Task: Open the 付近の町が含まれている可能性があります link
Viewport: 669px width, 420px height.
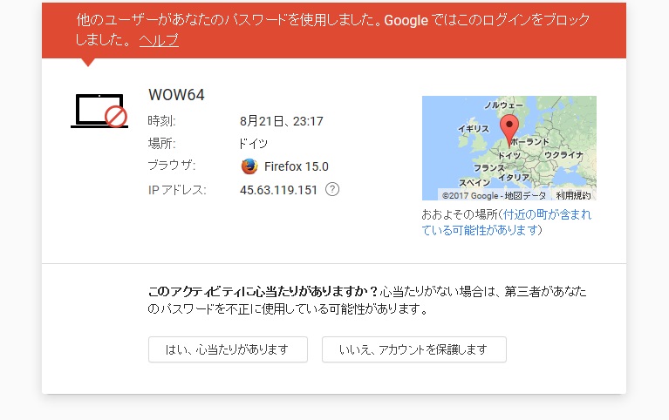Action: (x=507, y=222)
